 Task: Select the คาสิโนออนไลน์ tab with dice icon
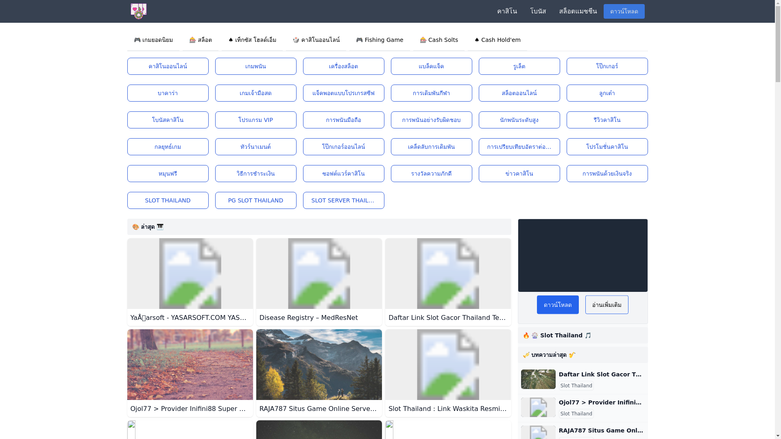316,40
